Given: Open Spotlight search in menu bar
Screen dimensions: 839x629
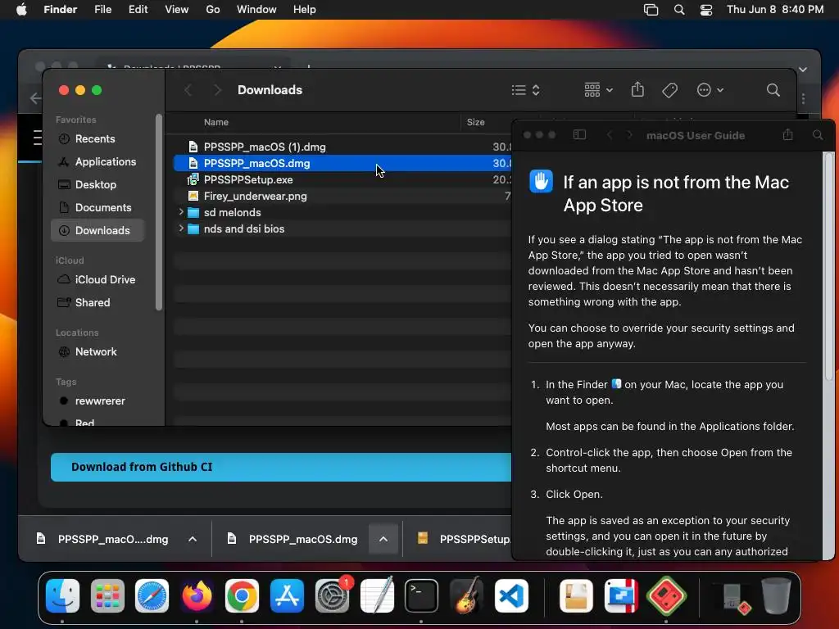Looking at the screenshot, I should pos(679,10).
